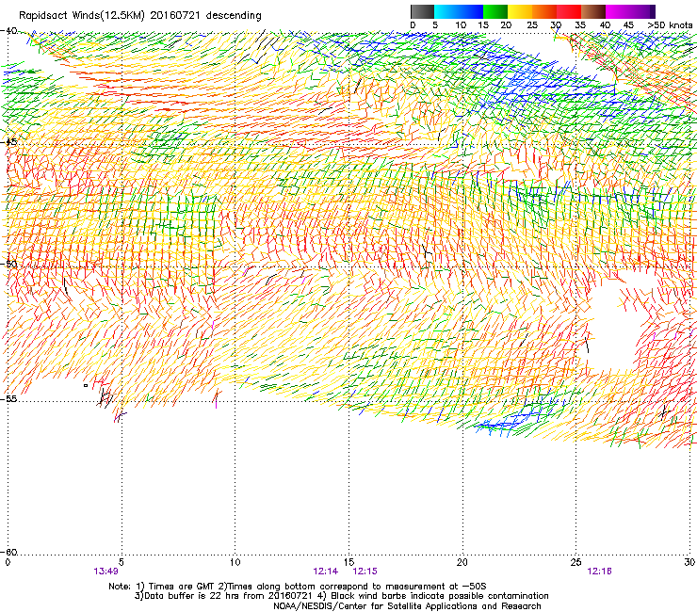Click the latitude axis label "-40"
The height and width of the screenshot is (612, 697).
click(8, 31)
